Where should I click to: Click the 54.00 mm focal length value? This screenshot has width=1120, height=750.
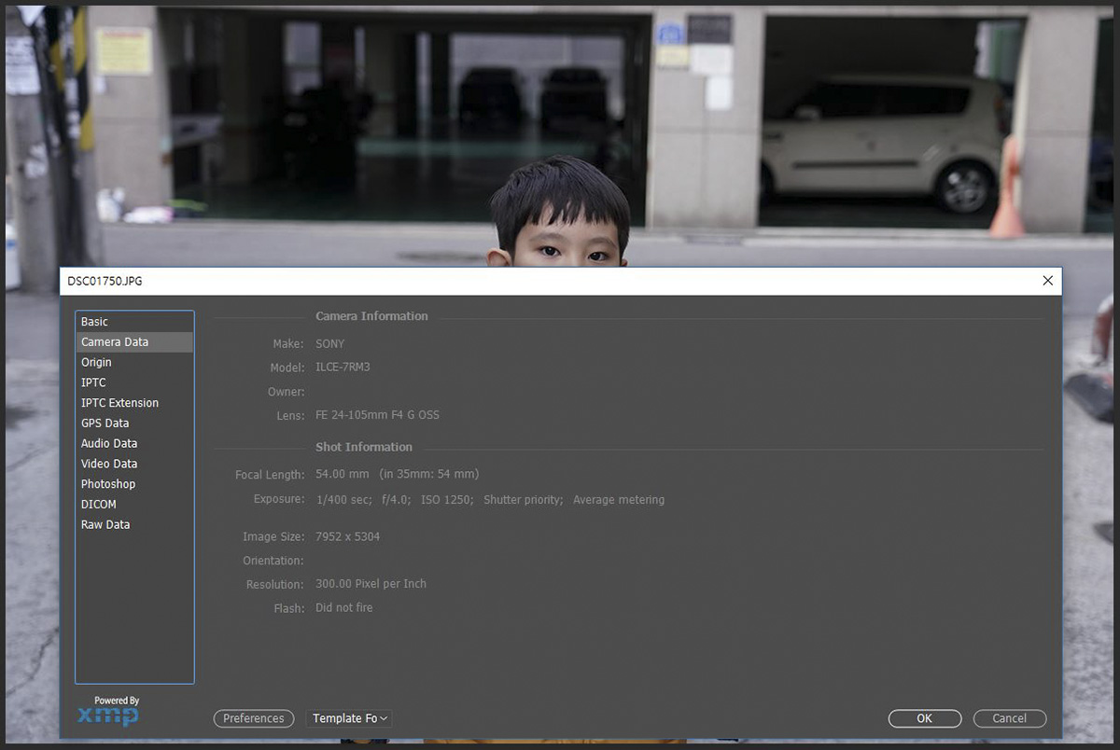pos(343,474)
